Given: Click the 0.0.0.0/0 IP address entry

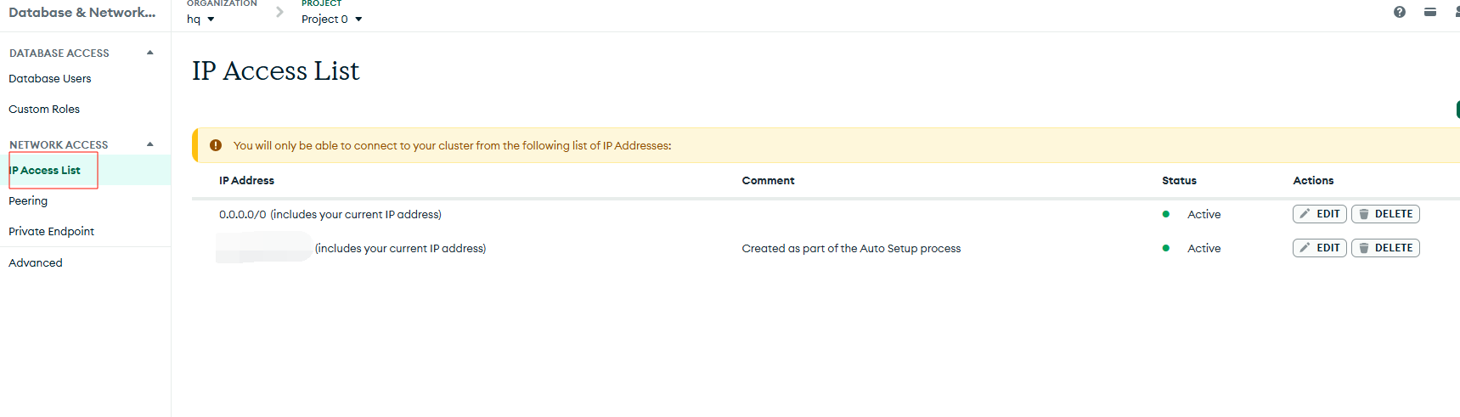Looking at the screenshot, I should [243, 215].
